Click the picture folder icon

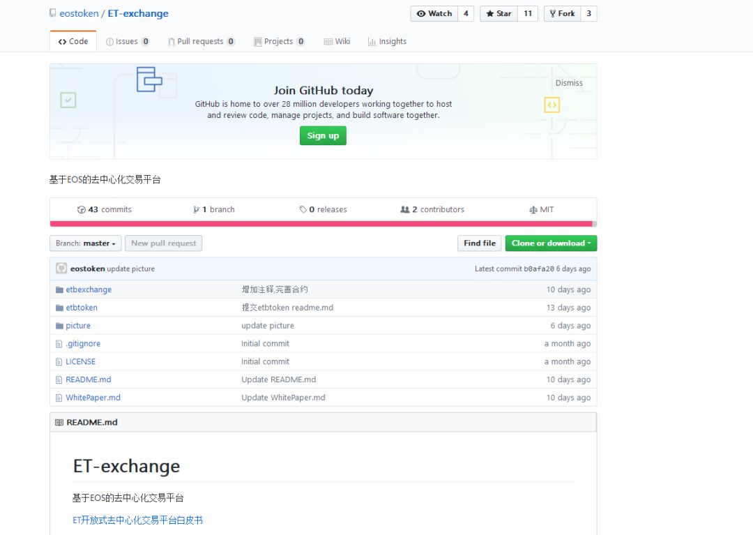(x=59, y=326)
